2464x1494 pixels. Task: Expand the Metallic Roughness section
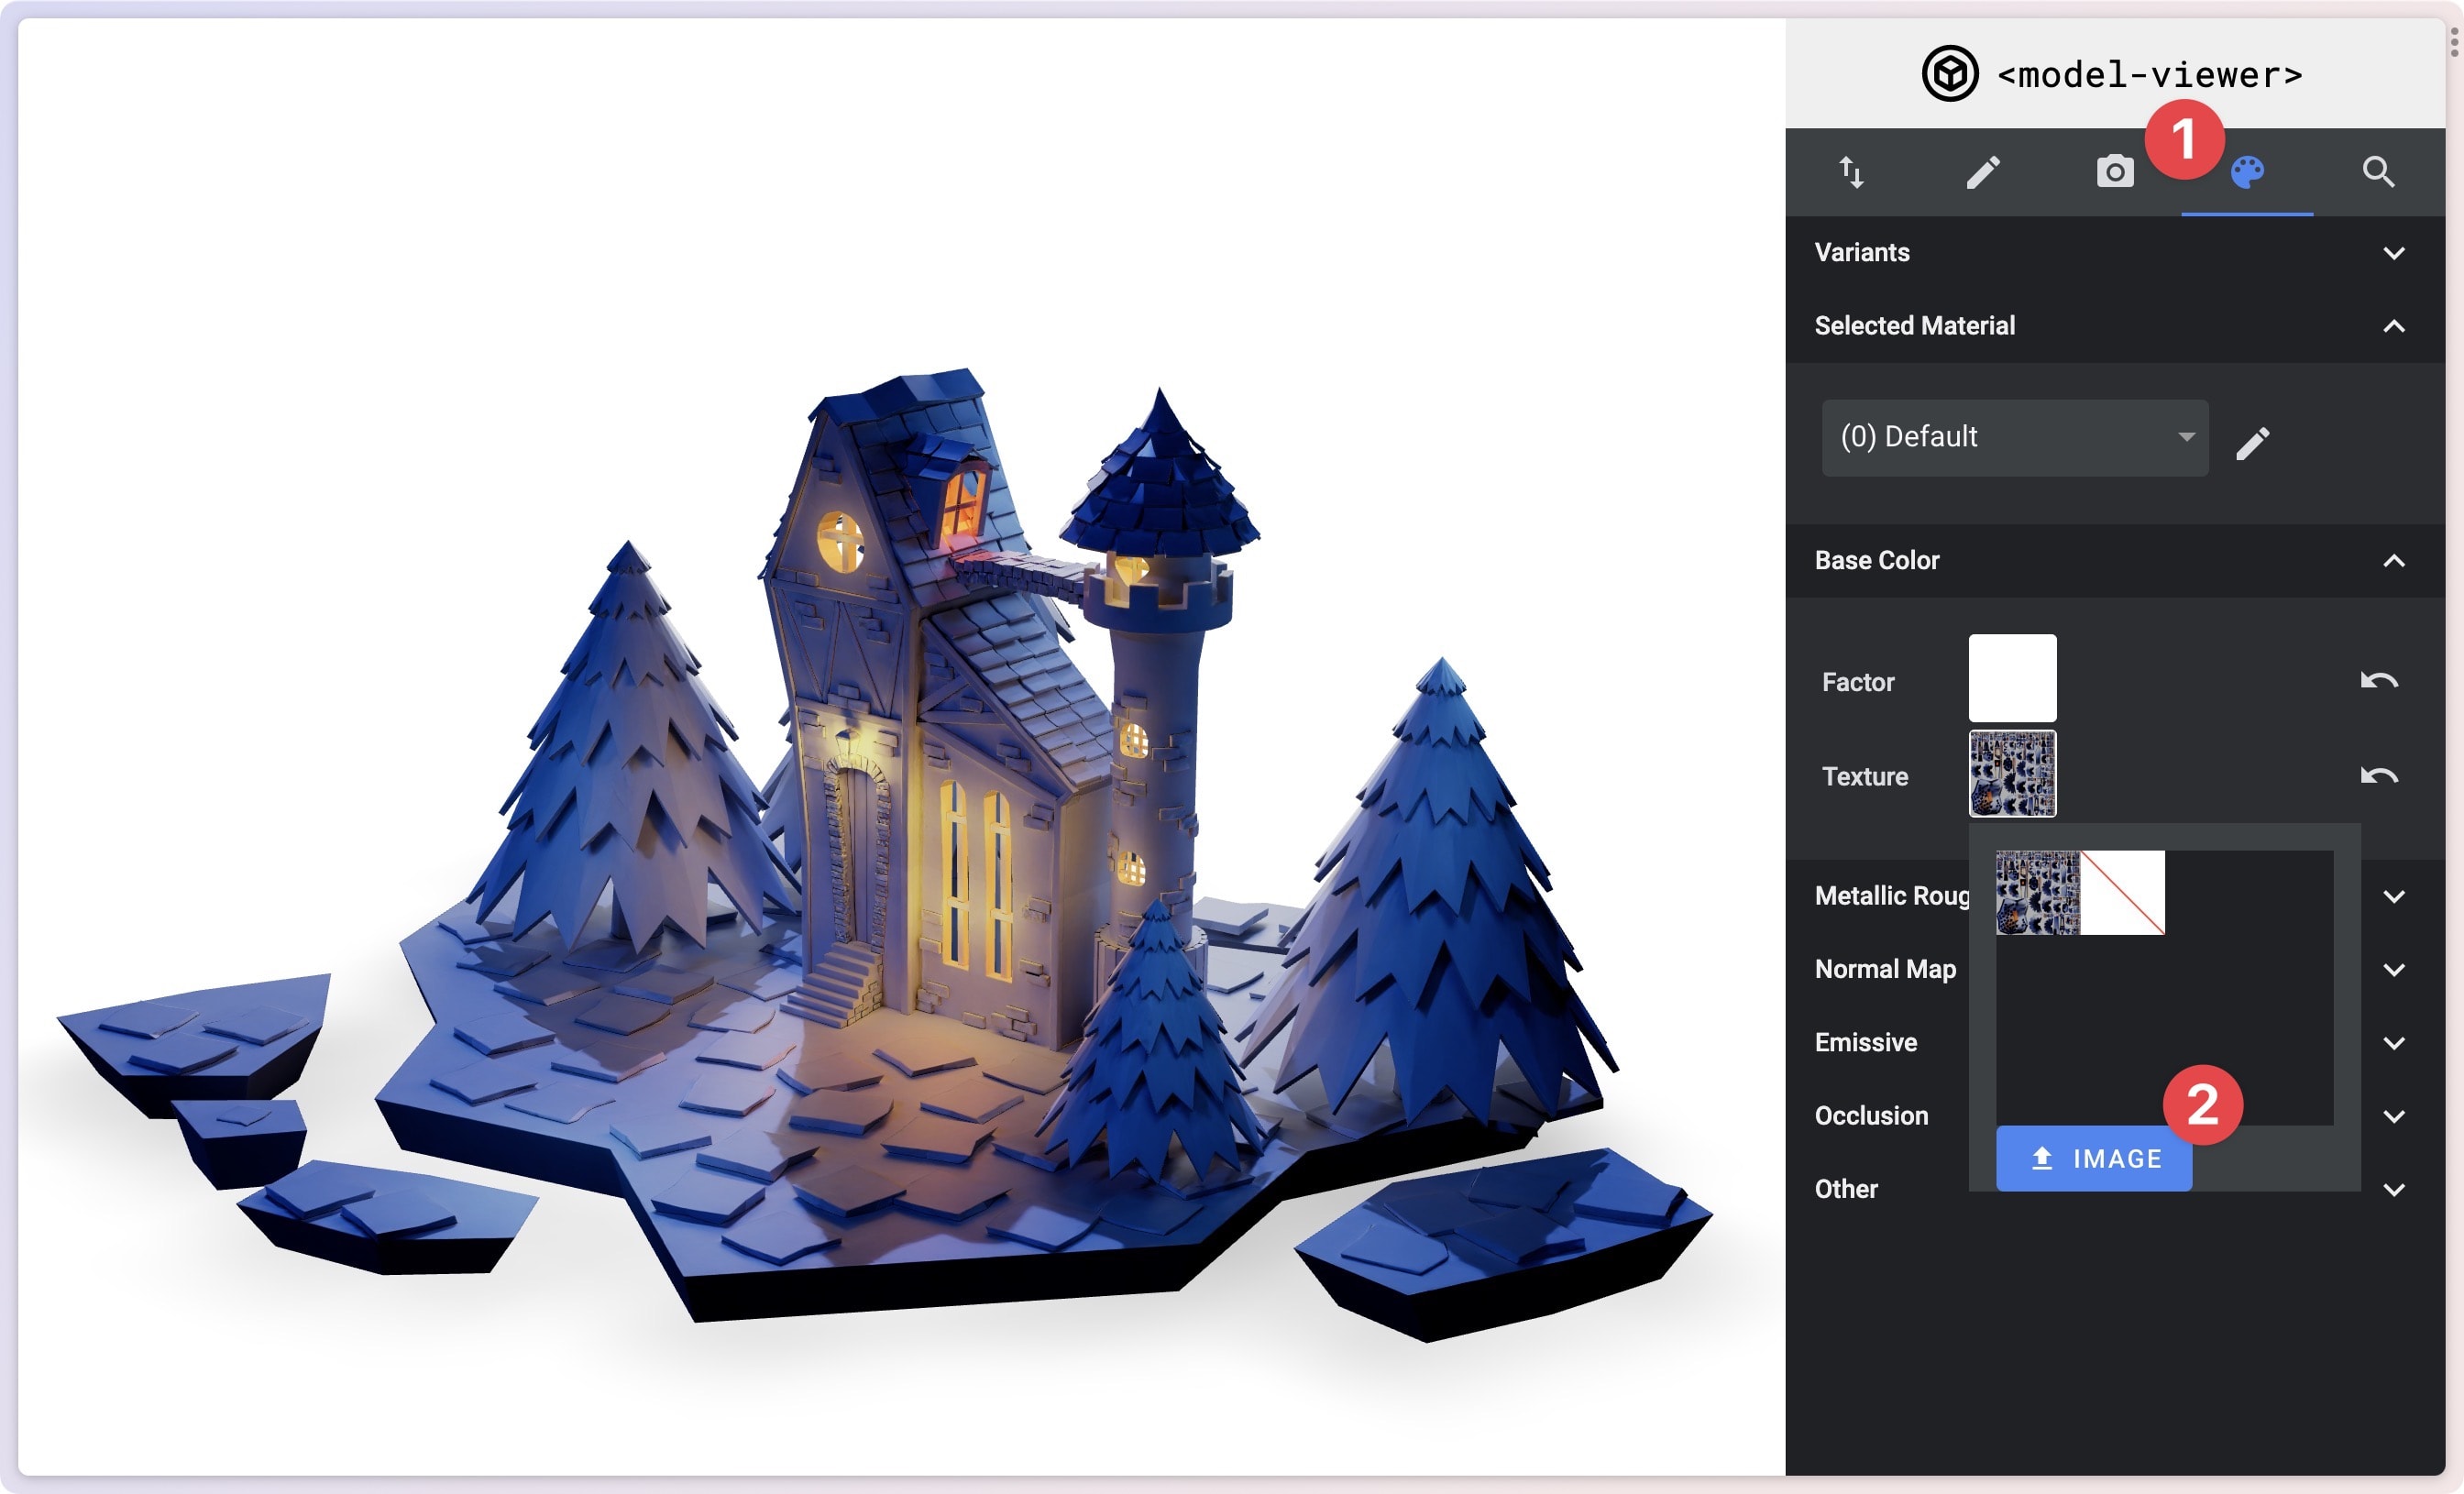(x=2394, y=897)
